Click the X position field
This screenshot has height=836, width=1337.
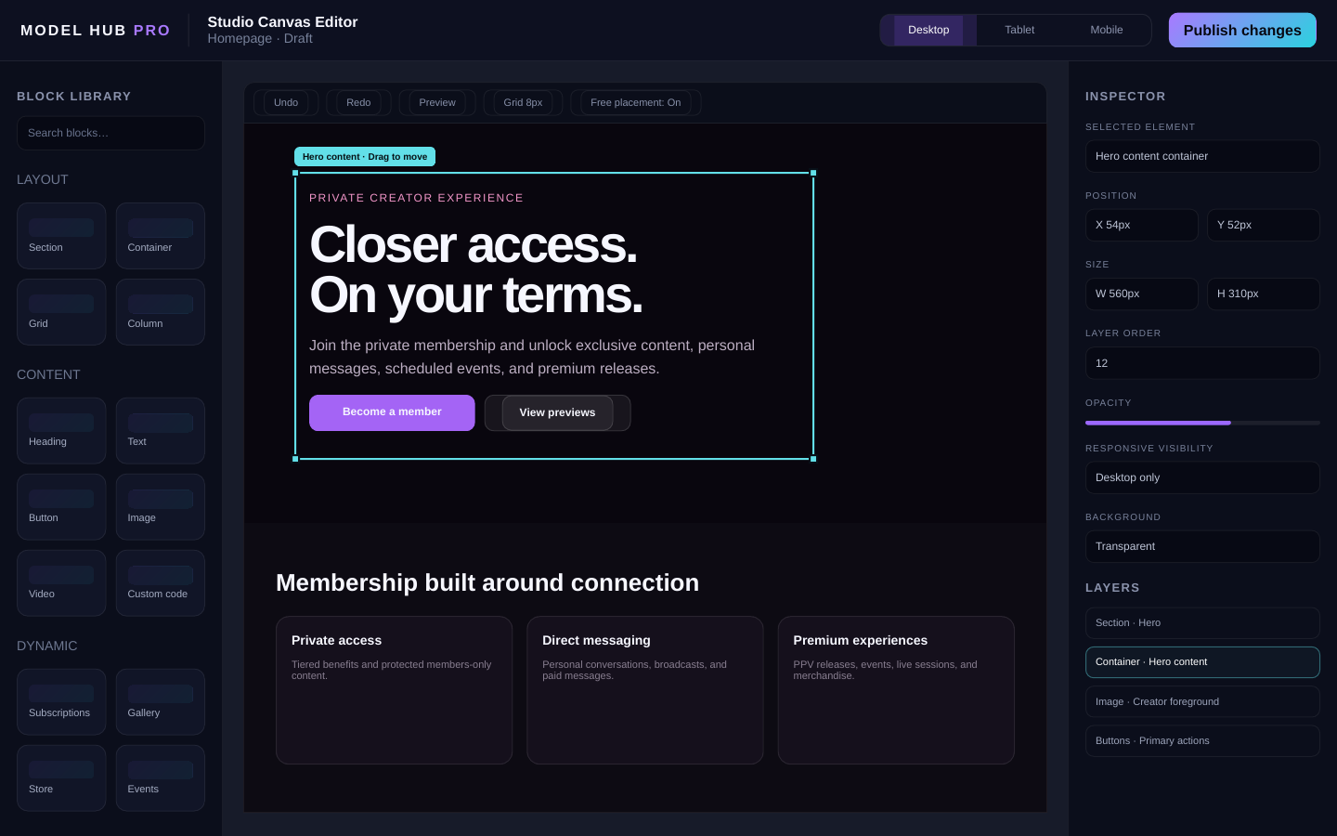pyautogui.click(x=1142, y=225)
